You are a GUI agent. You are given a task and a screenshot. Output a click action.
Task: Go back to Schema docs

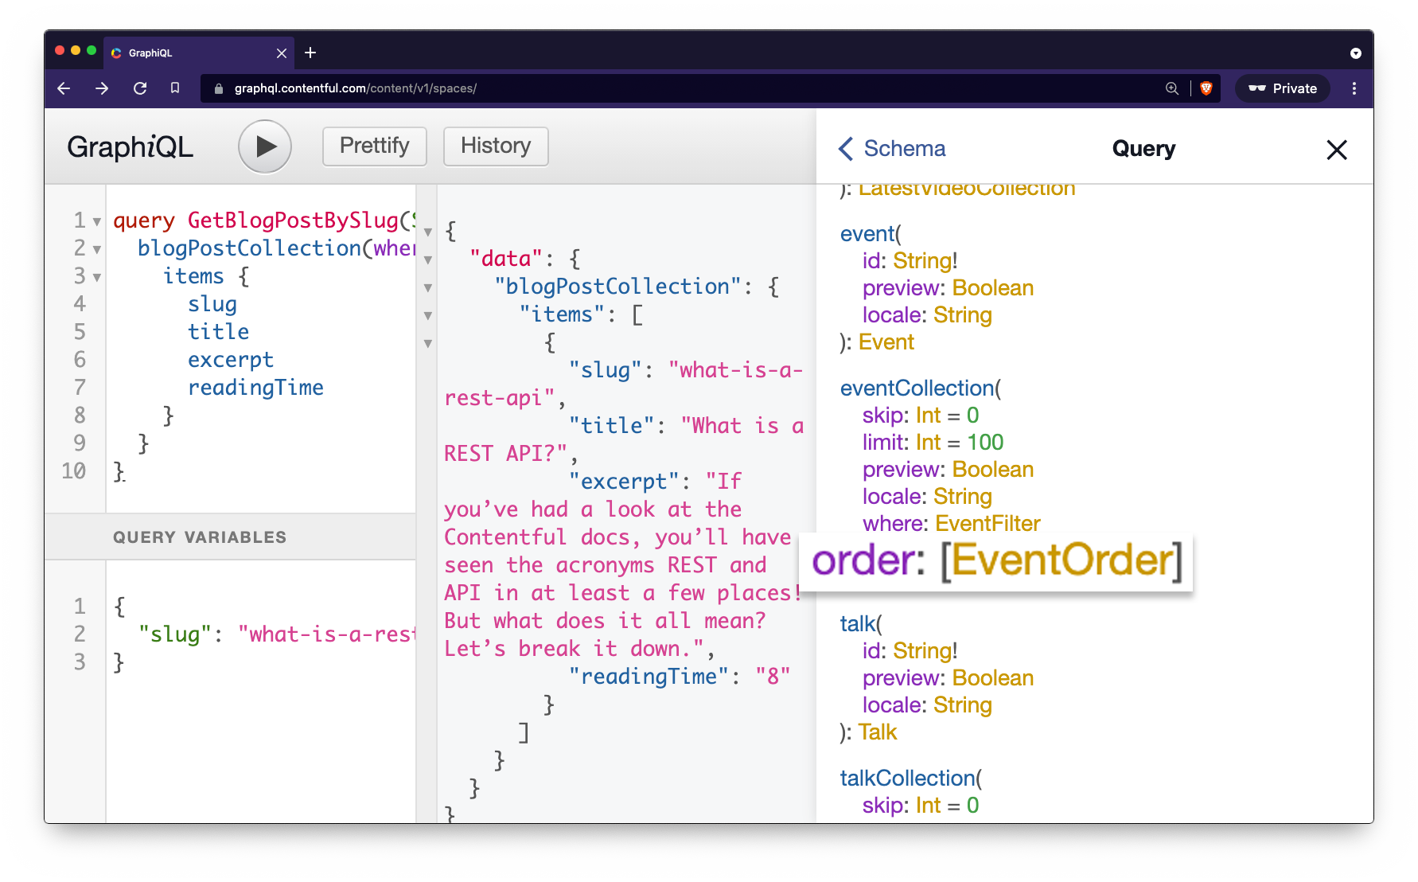[892, 149]
